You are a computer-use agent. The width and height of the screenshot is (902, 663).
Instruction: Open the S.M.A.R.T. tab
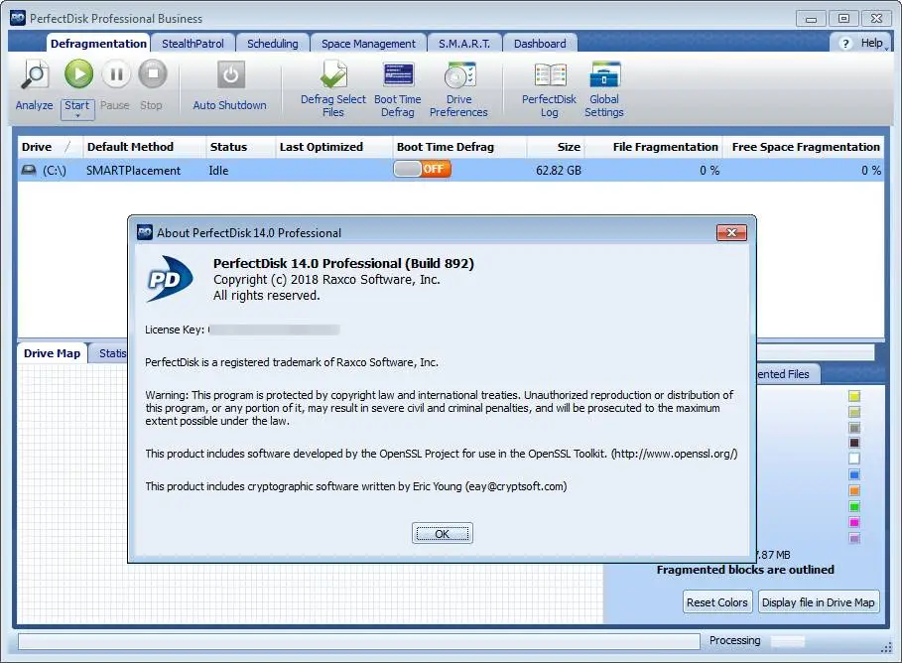point(464,44)
